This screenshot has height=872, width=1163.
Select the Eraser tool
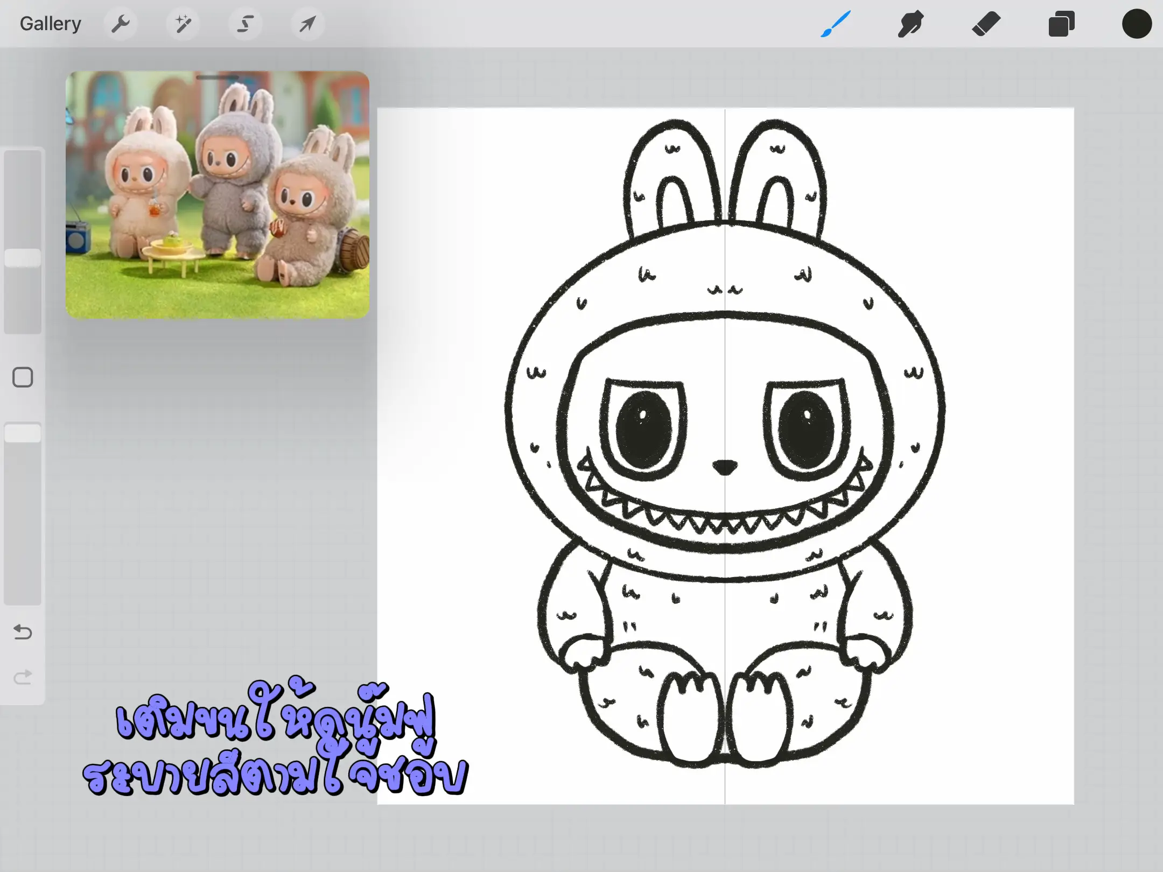(986, 24)
